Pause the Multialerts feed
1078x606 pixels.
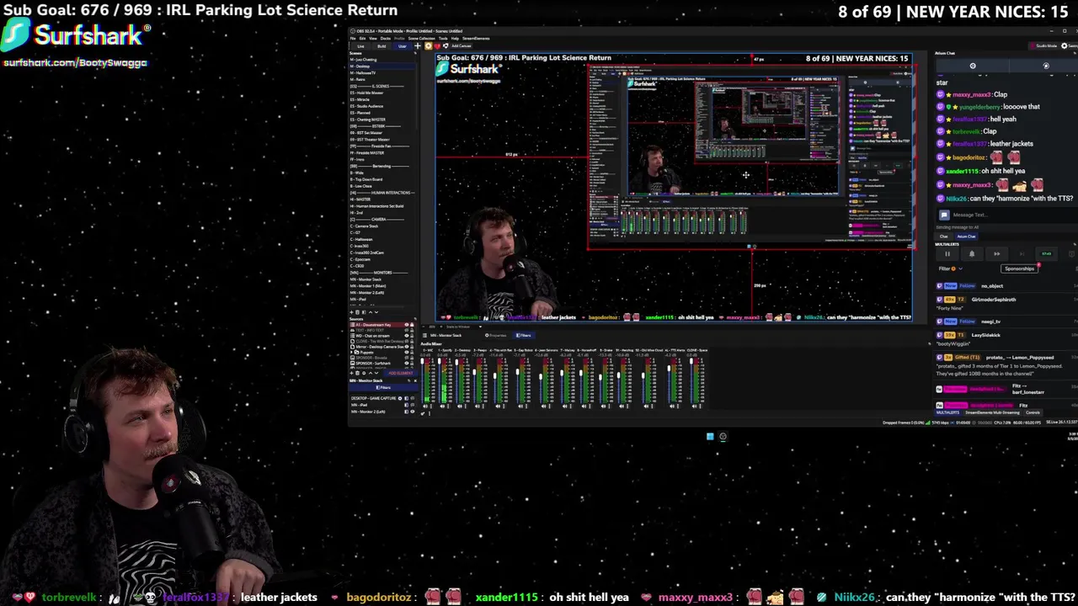click(x=947, y=254)
